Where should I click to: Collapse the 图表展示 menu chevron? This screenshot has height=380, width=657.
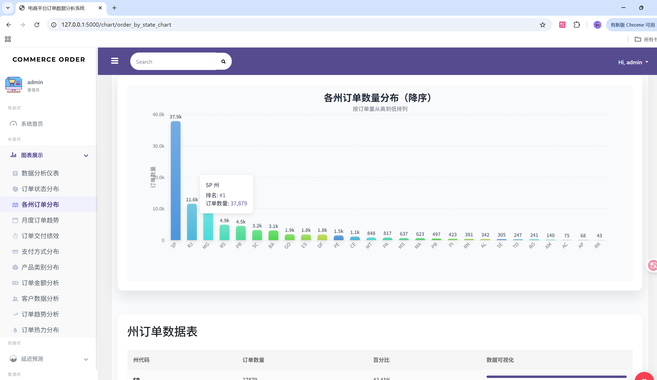point(86,156)
